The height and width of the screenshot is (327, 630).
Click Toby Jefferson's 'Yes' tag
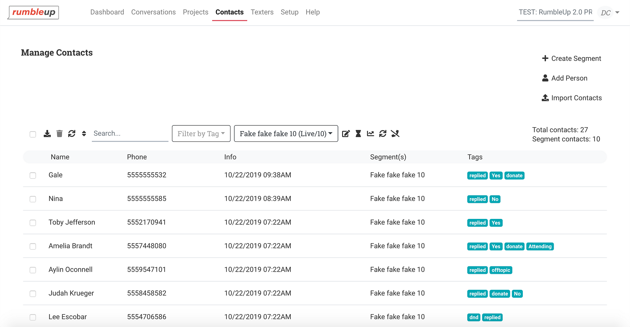pos(496,223)
